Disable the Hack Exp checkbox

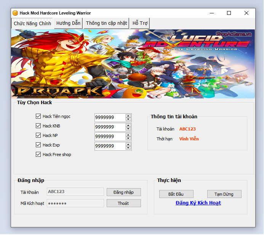[x=38, y=145]
